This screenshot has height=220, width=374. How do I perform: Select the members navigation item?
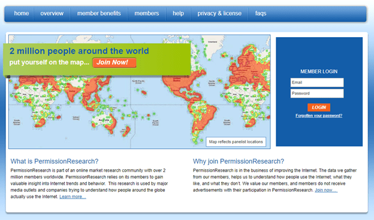point(146,13)
